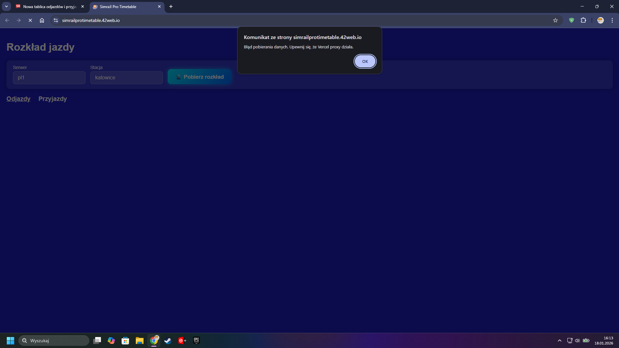
Task: Click the address bar URL
Action: tap(91, 20)
